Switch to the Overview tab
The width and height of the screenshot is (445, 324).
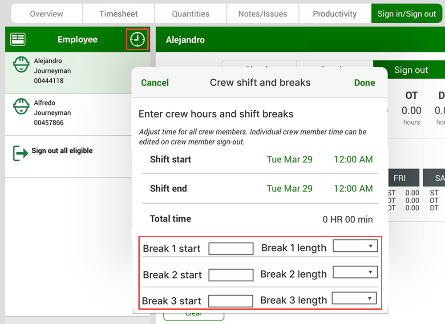pyautogui.click(x=47, y=14)
